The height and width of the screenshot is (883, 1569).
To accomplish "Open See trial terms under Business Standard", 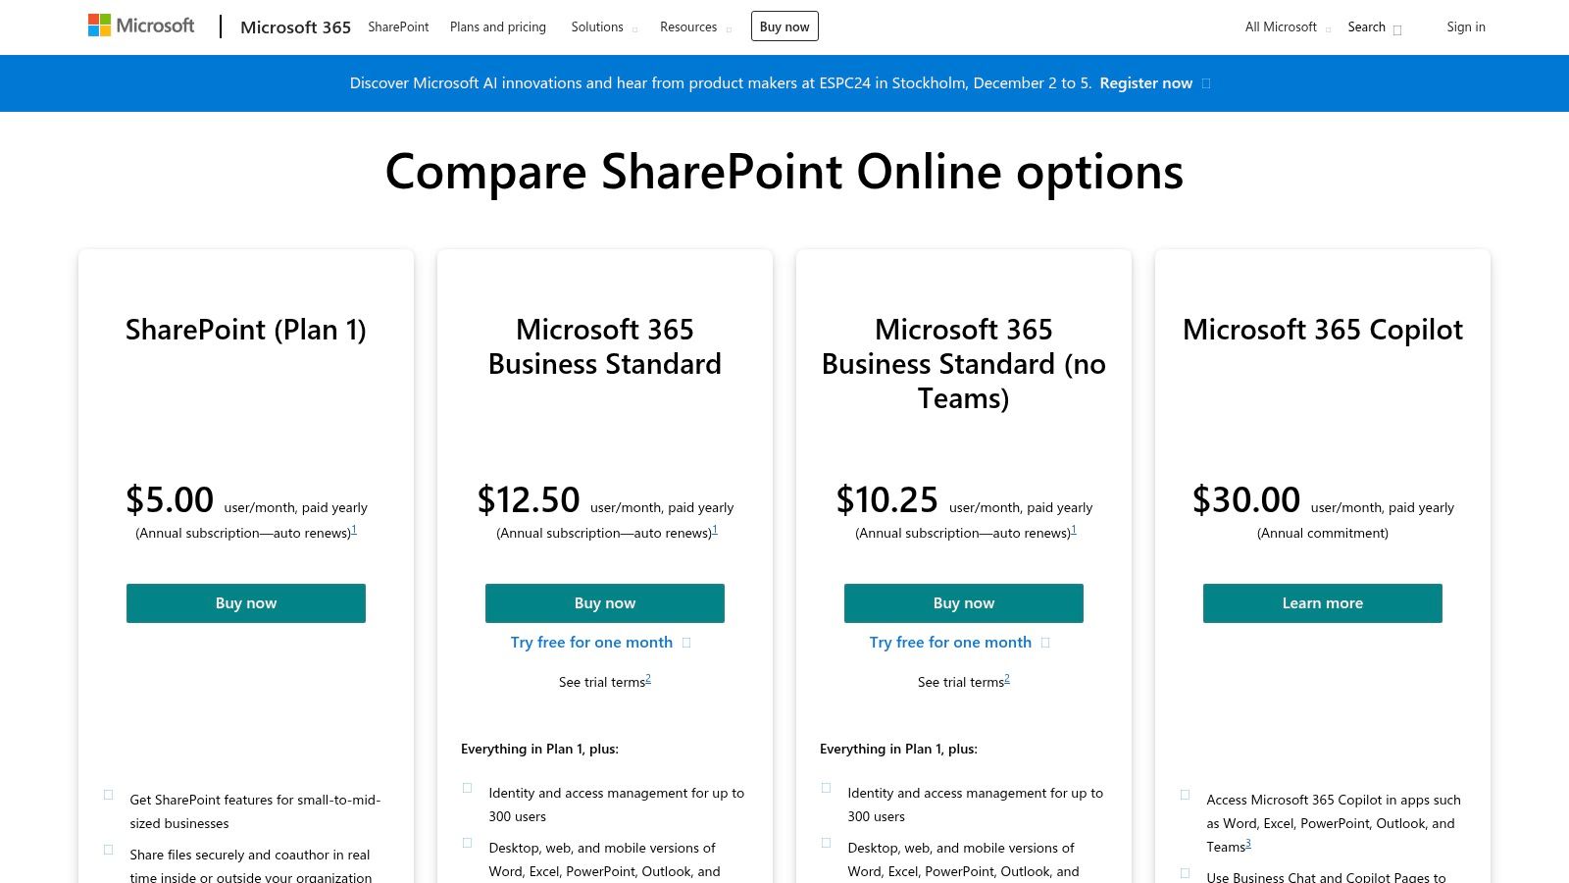I will [601, 681].
